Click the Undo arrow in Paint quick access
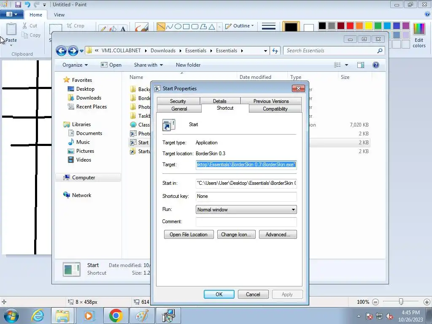432x324 pixels. 27,4
